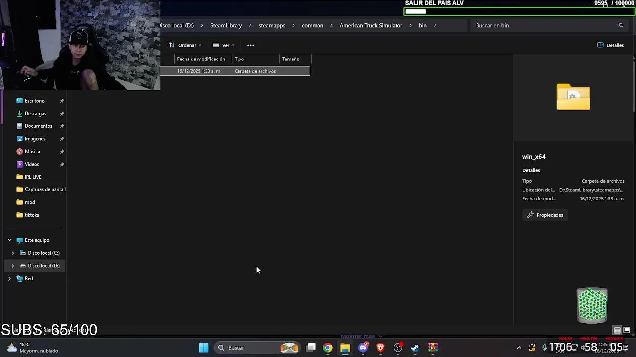Click the Propiedades button in details pane
Image resolution: width=636 pixels, height=357 pixels.
[545, 215]
